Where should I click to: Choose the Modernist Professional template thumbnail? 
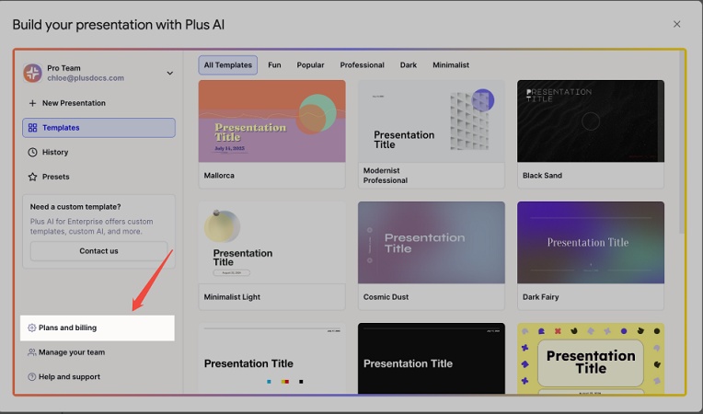coord(432,121)
